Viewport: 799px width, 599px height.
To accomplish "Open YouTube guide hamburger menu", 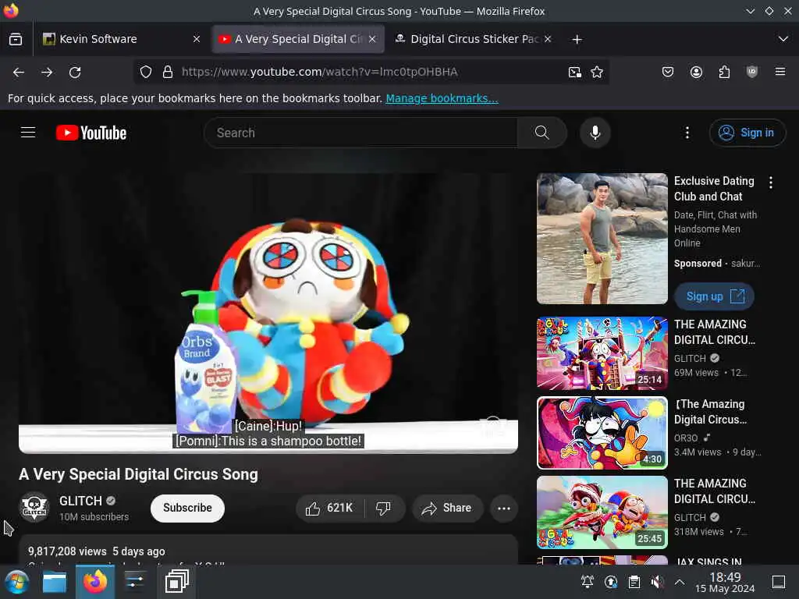I will [x=28, y=133].
